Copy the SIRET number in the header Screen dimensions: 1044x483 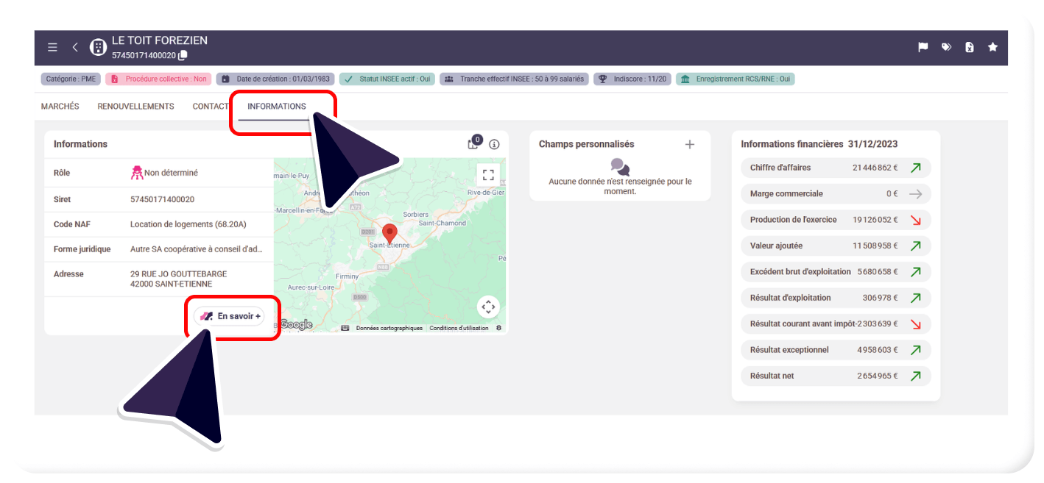[183, 55]
